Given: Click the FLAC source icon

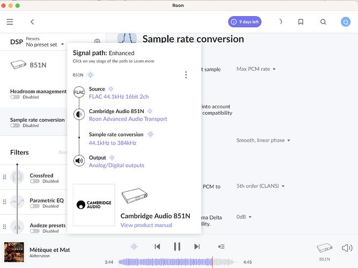Looking at the screenshot, I should pos(79,92).
